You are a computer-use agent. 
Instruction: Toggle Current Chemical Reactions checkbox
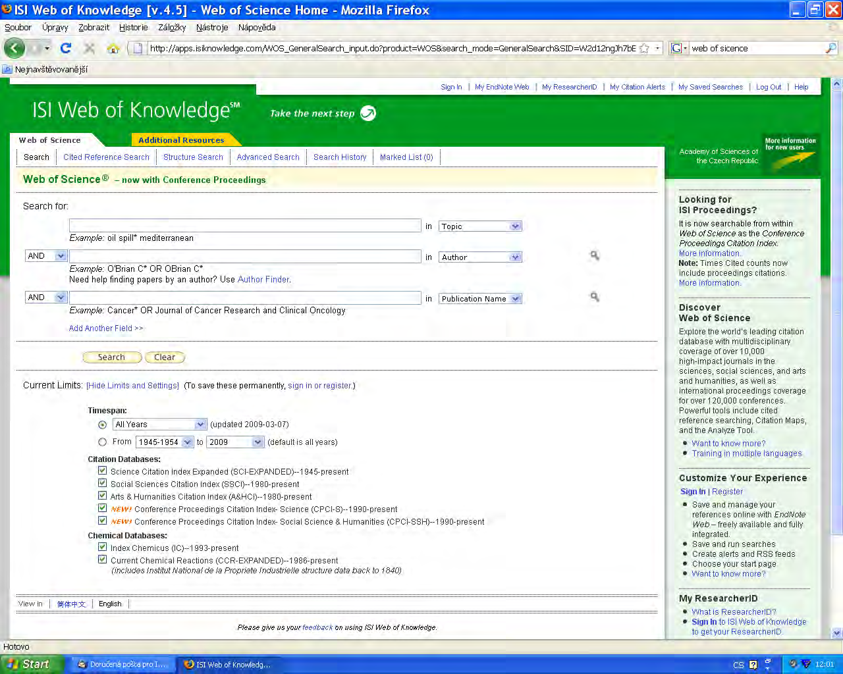click(x=102, y=559)
